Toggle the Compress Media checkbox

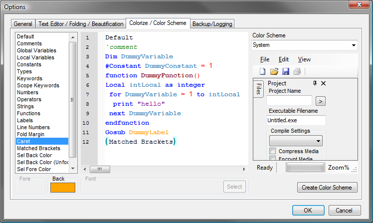(x=273, y=151)
